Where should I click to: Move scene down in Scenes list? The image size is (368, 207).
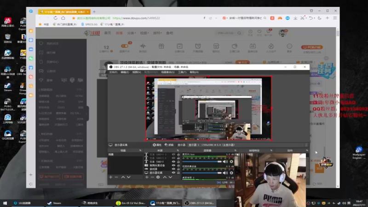(x=129, y=177)
